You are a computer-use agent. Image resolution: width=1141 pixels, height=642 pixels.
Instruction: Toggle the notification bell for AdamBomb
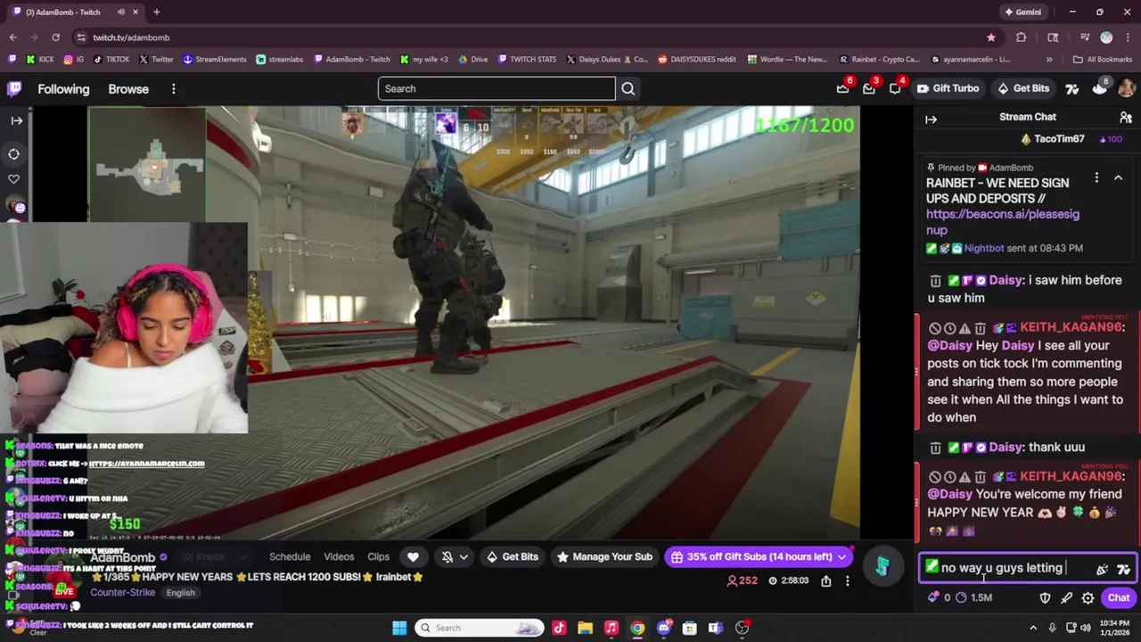coord(447,556)
